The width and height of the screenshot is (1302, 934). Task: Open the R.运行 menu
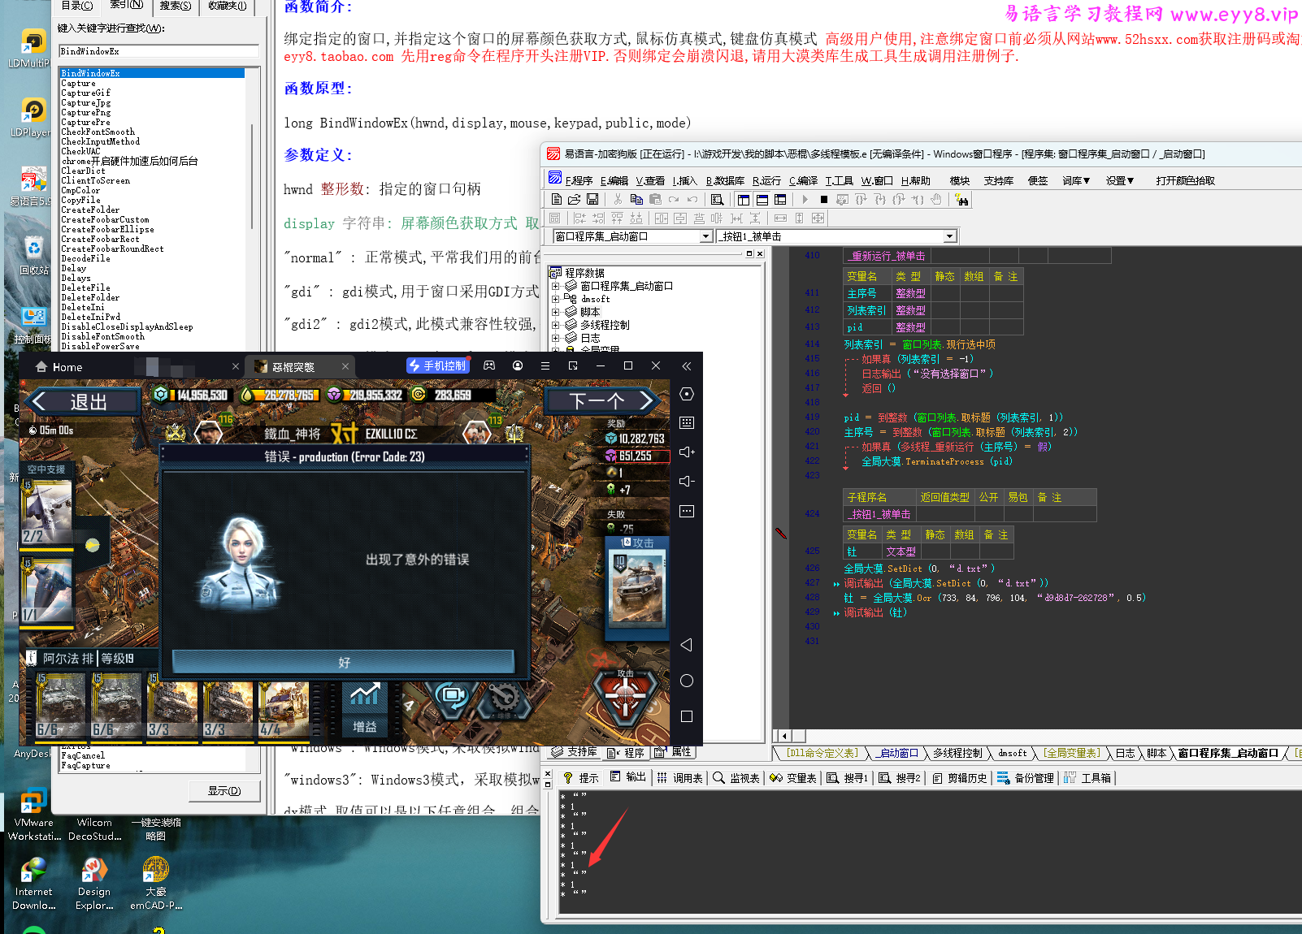[767, 179]
